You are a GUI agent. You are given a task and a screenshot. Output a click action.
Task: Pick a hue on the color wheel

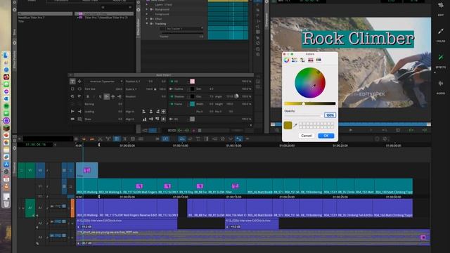pyautogui.click(x=310, y=83)
